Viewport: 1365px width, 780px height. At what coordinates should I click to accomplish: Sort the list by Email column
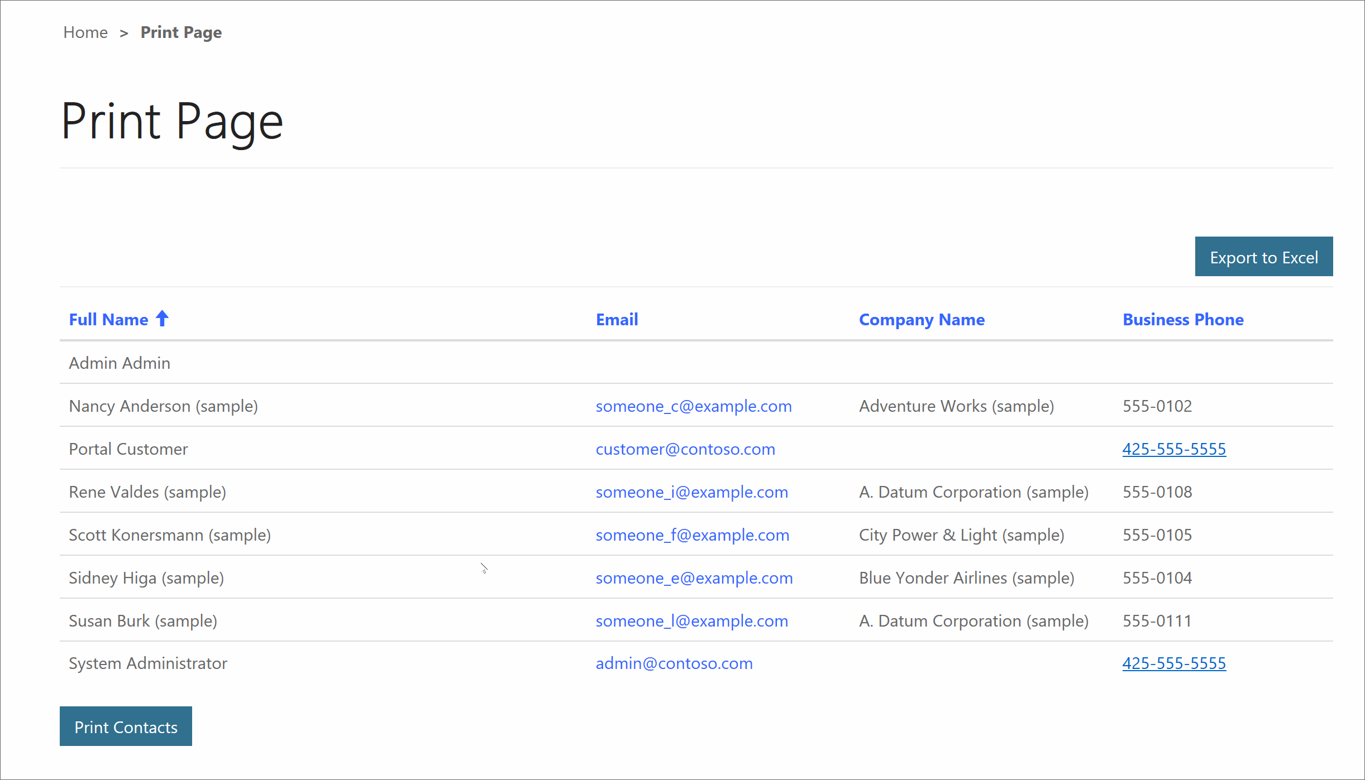click(x=617, y=320)
